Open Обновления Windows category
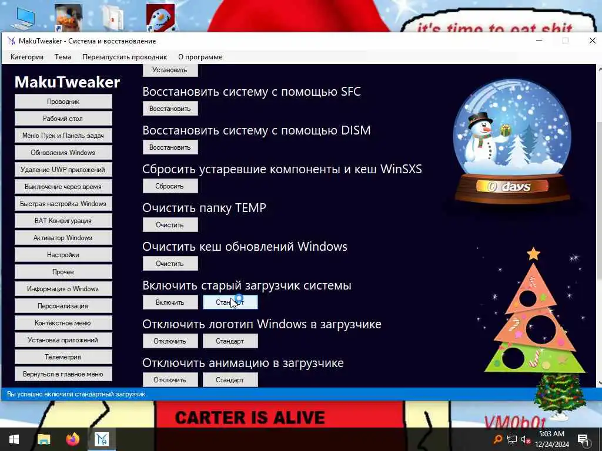The image size is (602, 451). 63,153
